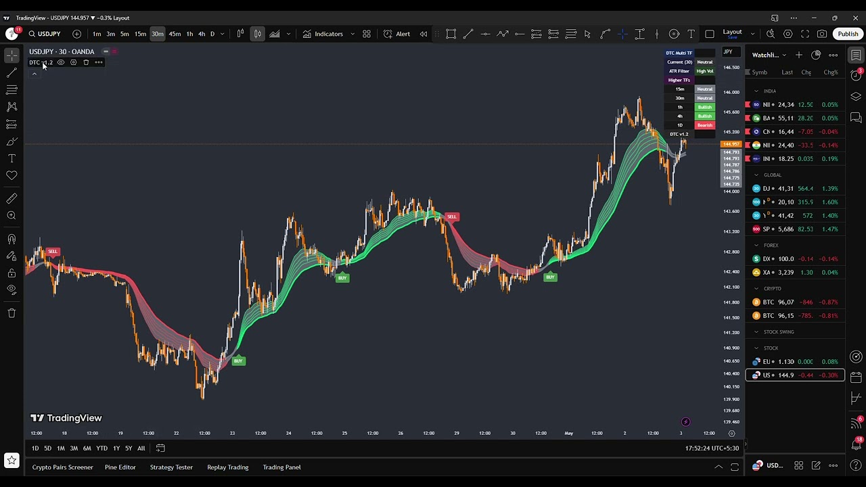Select the 45m timeframe
Screen dimensions: 866x487
point(175,34)
